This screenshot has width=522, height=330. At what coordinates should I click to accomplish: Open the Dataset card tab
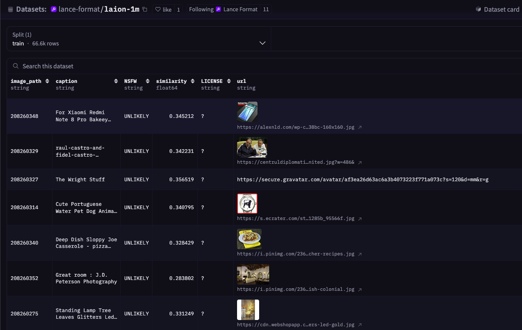pos(497,9)
